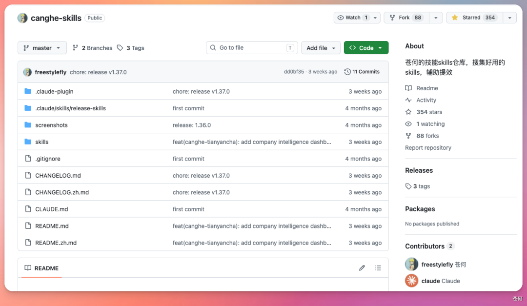Click the repository owner avatar beside canghe-skills

click(22, 18)
